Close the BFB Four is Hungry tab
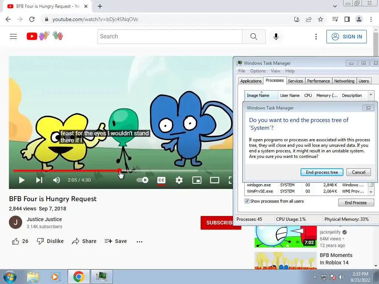Viewport: 379px width, 284px height. coord(85,6)
